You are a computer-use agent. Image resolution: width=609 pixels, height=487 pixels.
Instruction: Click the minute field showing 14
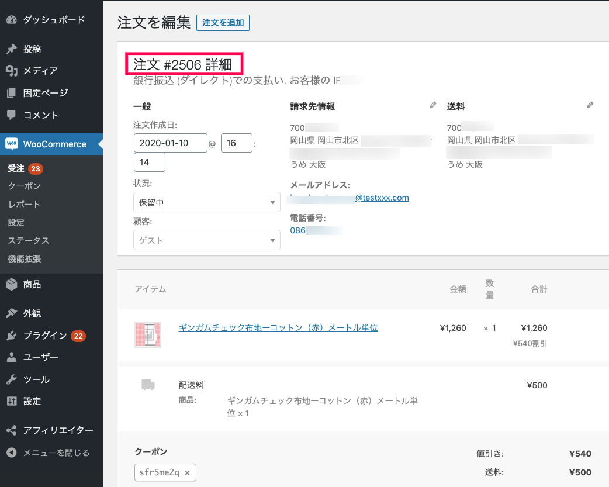click(x=150, y=162)
